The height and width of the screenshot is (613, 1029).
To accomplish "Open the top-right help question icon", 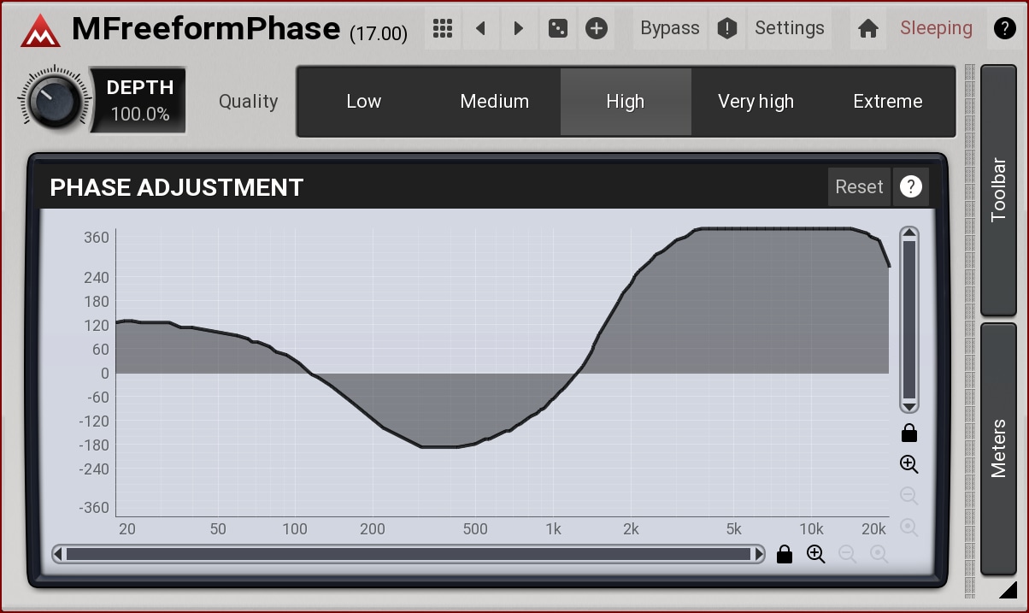I will 1005,28.
